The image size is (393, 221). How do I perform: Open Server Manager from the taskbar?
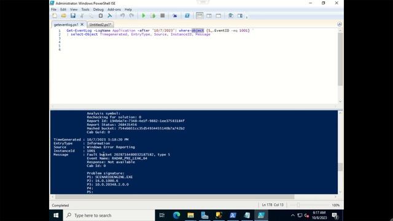[x=204, y=215]
